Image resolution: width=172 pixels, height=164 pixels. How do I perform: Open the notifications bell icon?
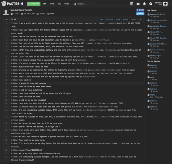(x=144, y=4)
